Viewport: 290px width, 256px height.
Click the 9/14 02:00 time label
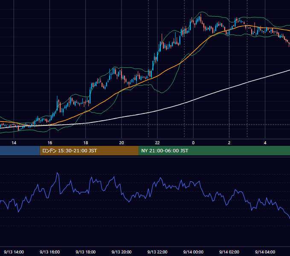pos(229,252)
